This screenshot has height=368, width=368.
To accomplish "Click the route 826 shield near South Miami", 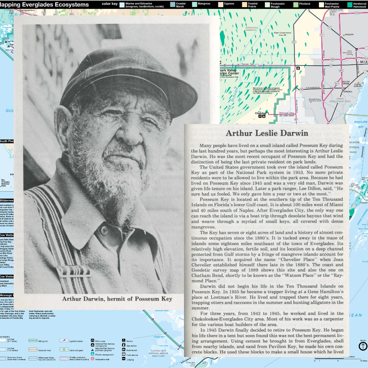I will (341, 71).
